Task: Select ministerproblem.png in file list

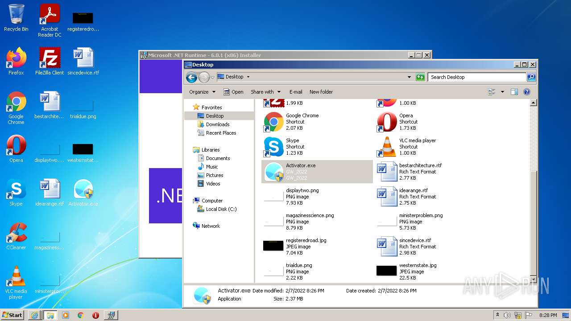Action: (430, 222)
